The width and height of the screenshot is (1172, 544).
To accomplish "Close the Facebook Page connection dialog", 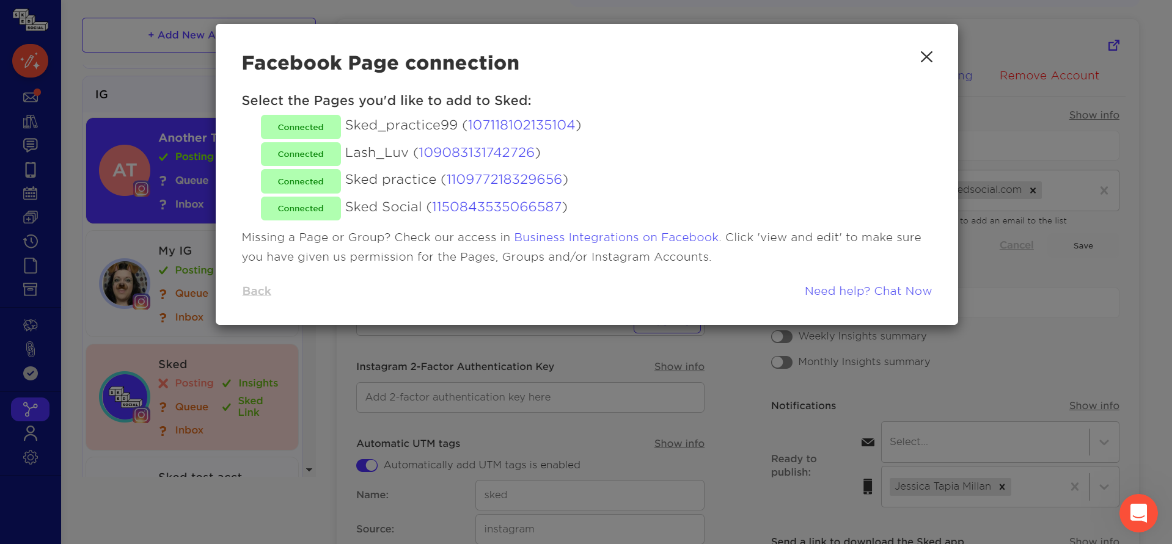I will click(x=926, y=57).
